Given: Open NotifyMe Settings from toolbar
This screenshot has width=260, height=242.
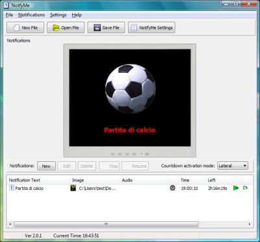Looking at the screenshot, I should (x=151, y=27).
